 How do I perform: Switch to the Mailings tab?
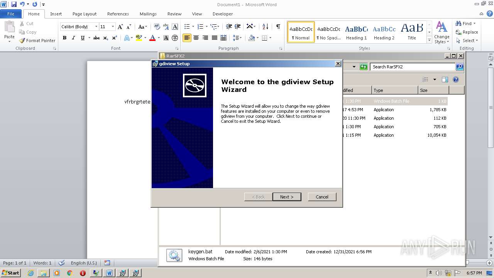tap(148, 14)
